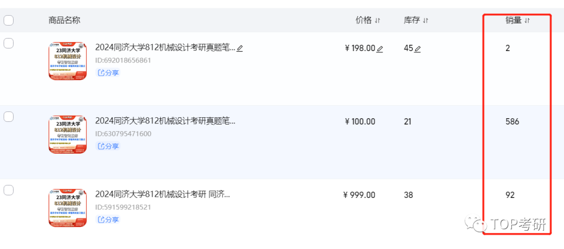
Task: Open the first product title link
Action: [165, 47]
